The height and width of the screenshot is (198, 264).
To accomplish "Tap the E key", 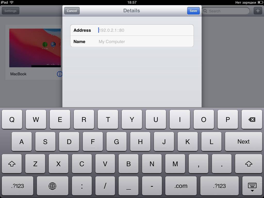I will click(60, 120).
